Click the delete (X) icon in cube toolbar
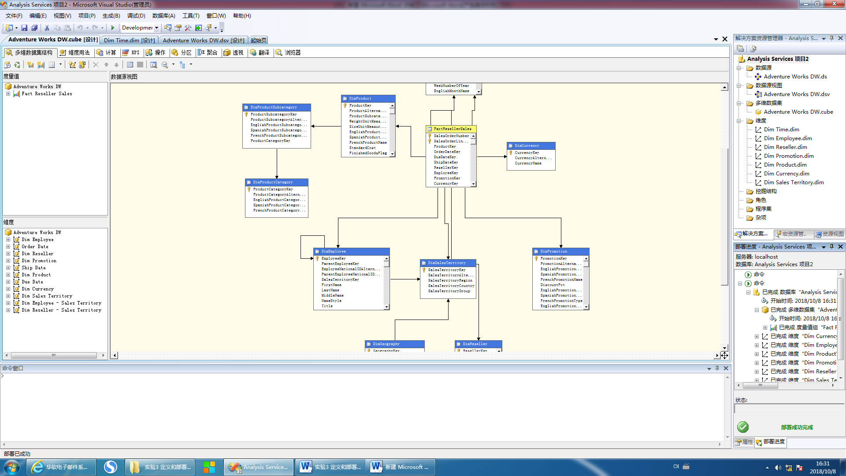846x476 pixels. [x=95, y=64]
